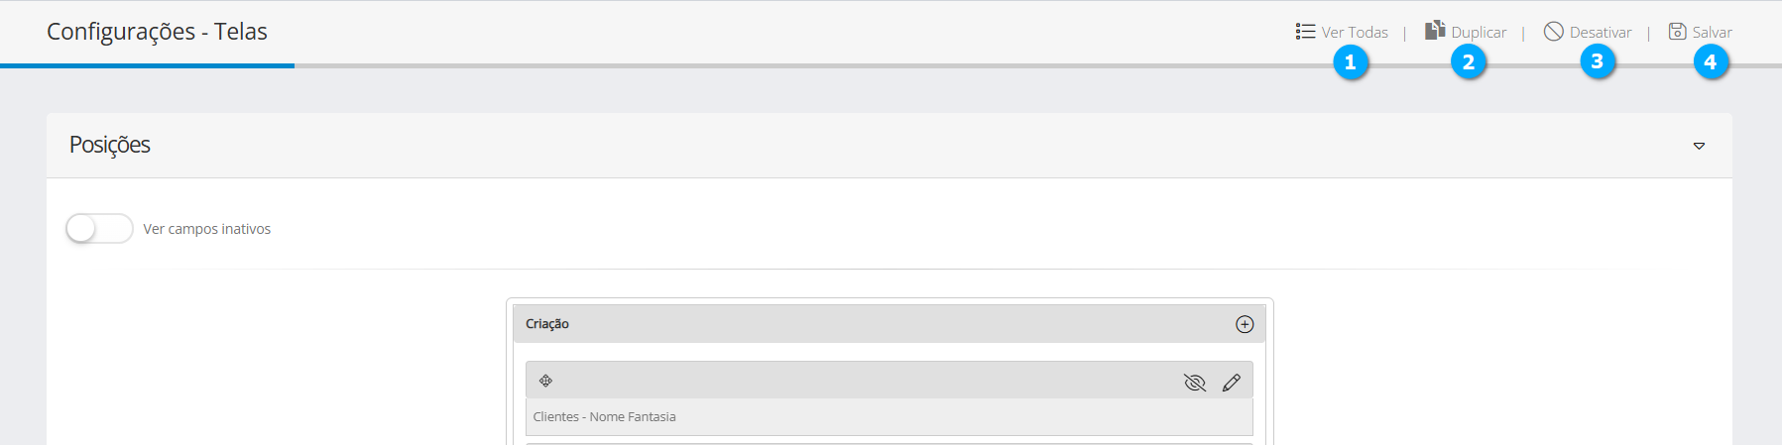
Task: Click the Salvar floppy disk icon
Action: click(x=1677, y=32)
